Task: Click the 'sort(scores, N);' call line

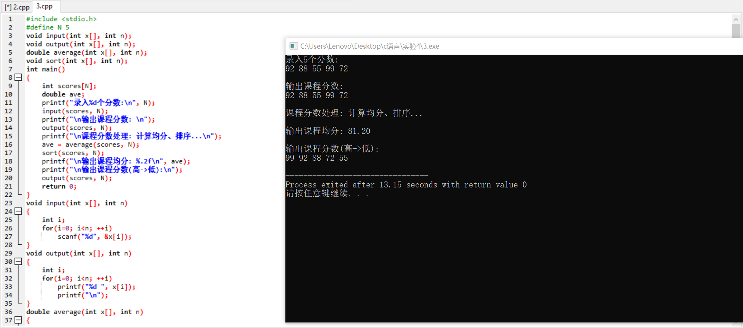Action: point(73,153)
